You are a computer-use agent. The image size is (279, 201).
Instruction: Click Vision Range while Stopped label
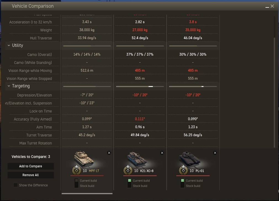point(29,79)
